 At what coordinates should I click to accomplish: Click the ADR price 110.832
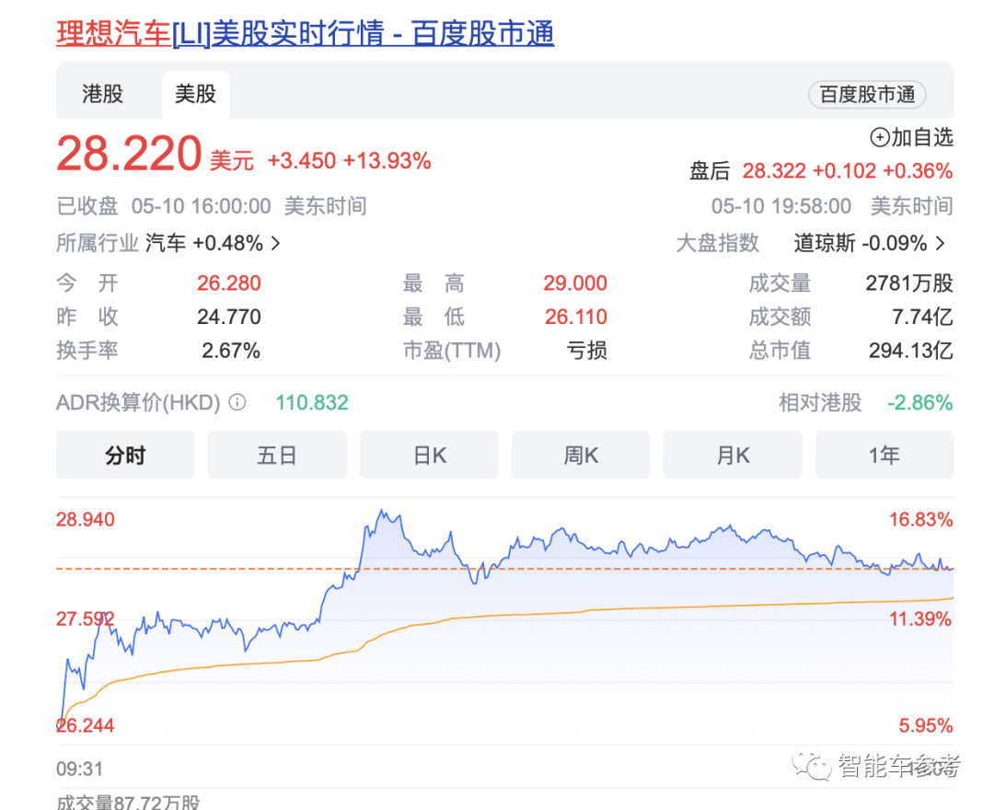pos(312,402)
